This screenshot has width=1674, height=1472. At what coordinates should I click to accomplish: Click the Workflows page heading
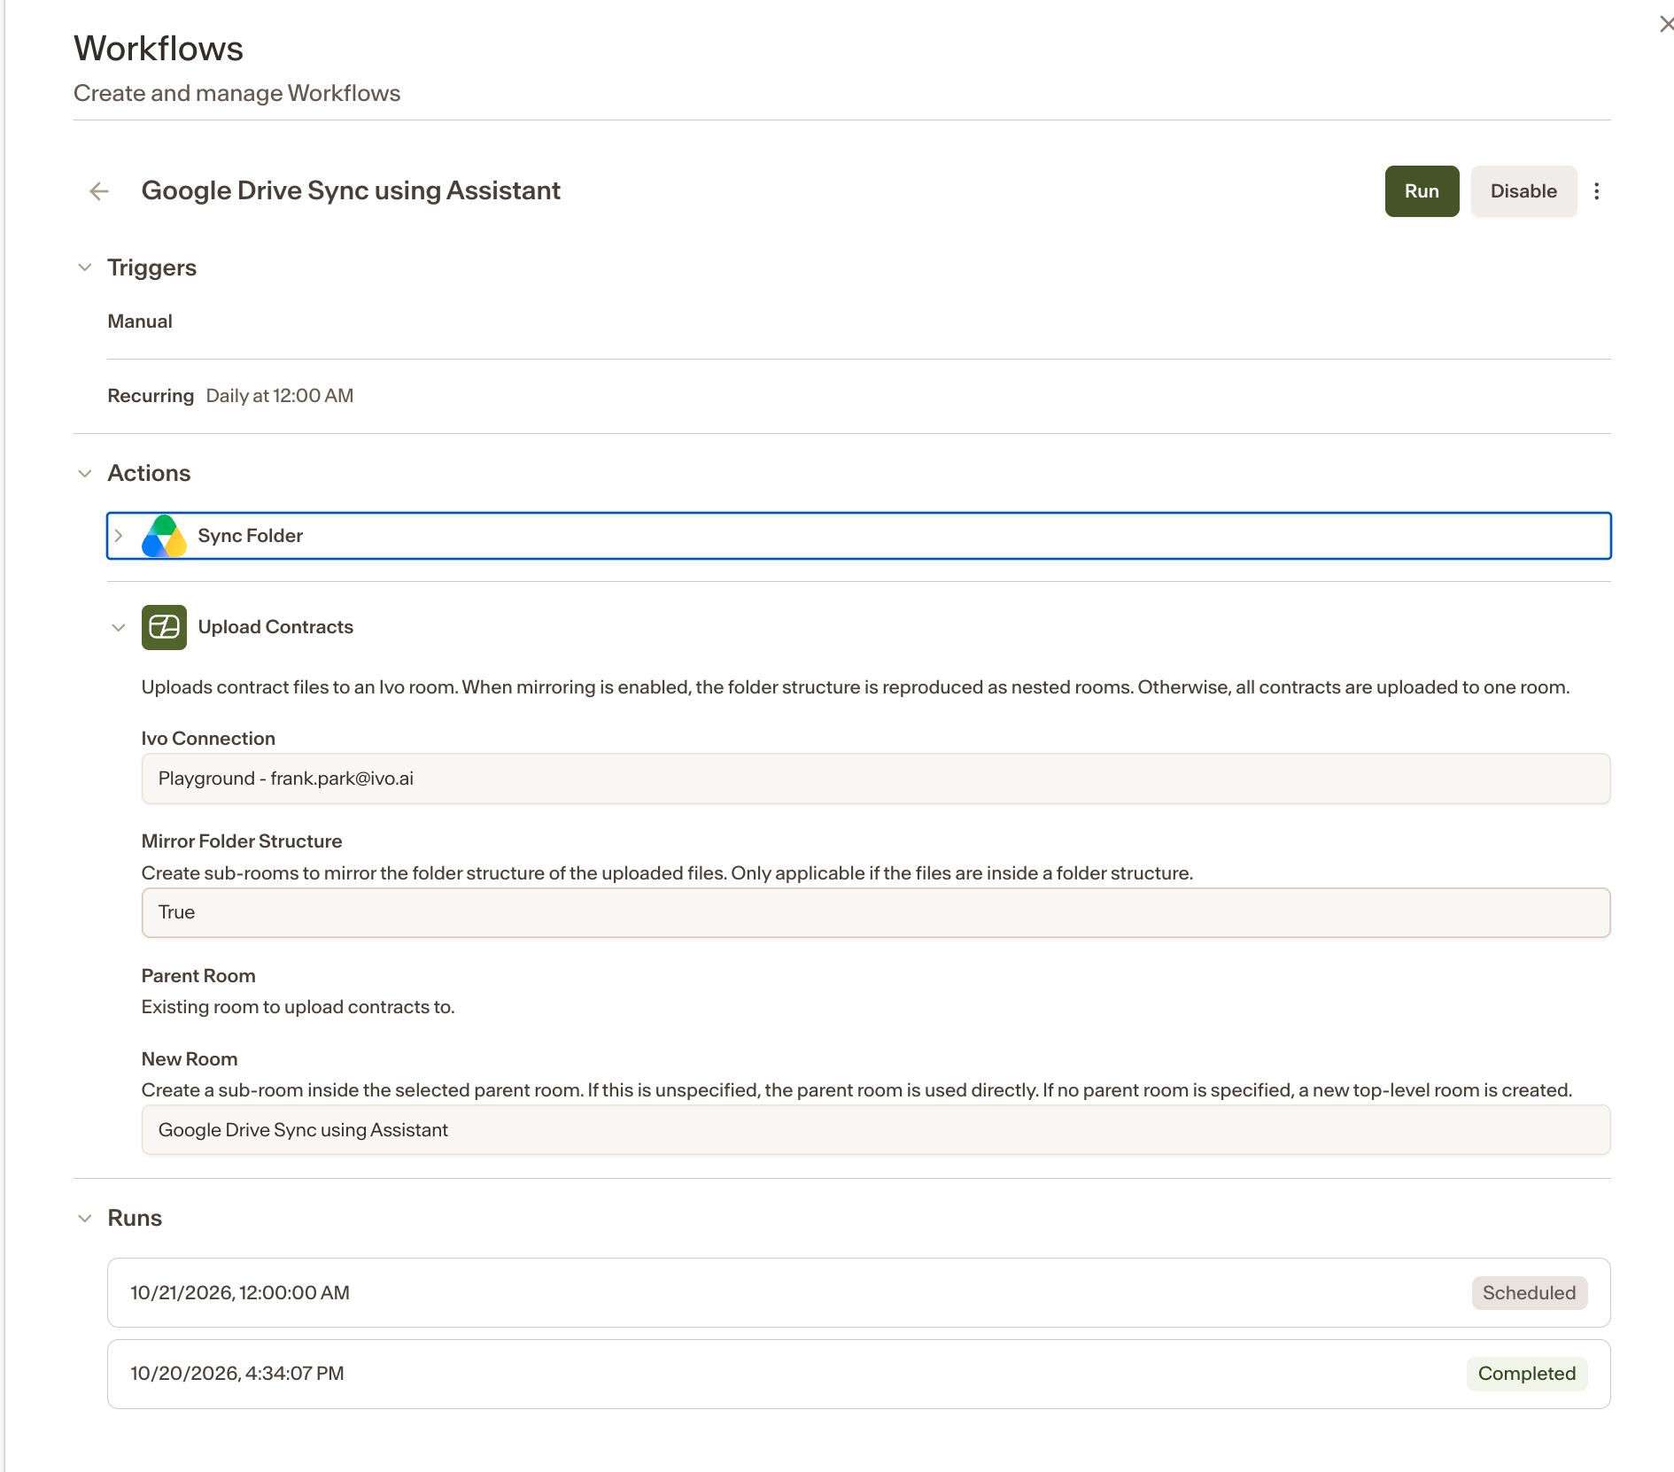[x=159, y=49]
